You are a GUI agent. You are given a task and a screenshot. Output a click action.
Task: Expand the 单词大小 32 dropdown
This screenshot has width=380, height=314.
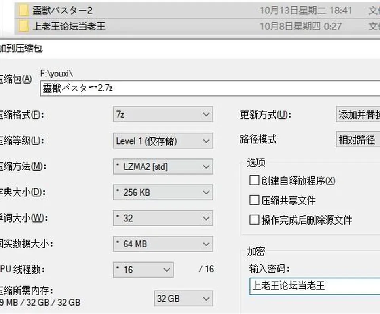point(163,218)
